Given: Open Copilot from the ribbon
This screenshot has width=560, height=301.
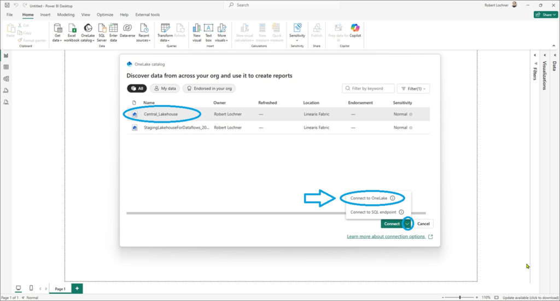Looking at the screenshot, I should (355, 28).
